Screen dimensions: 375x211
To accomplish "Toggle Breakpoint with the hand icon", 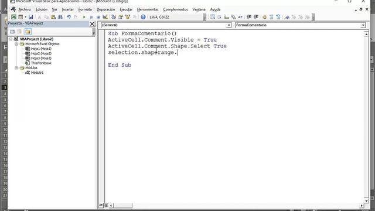I will 264,17.
